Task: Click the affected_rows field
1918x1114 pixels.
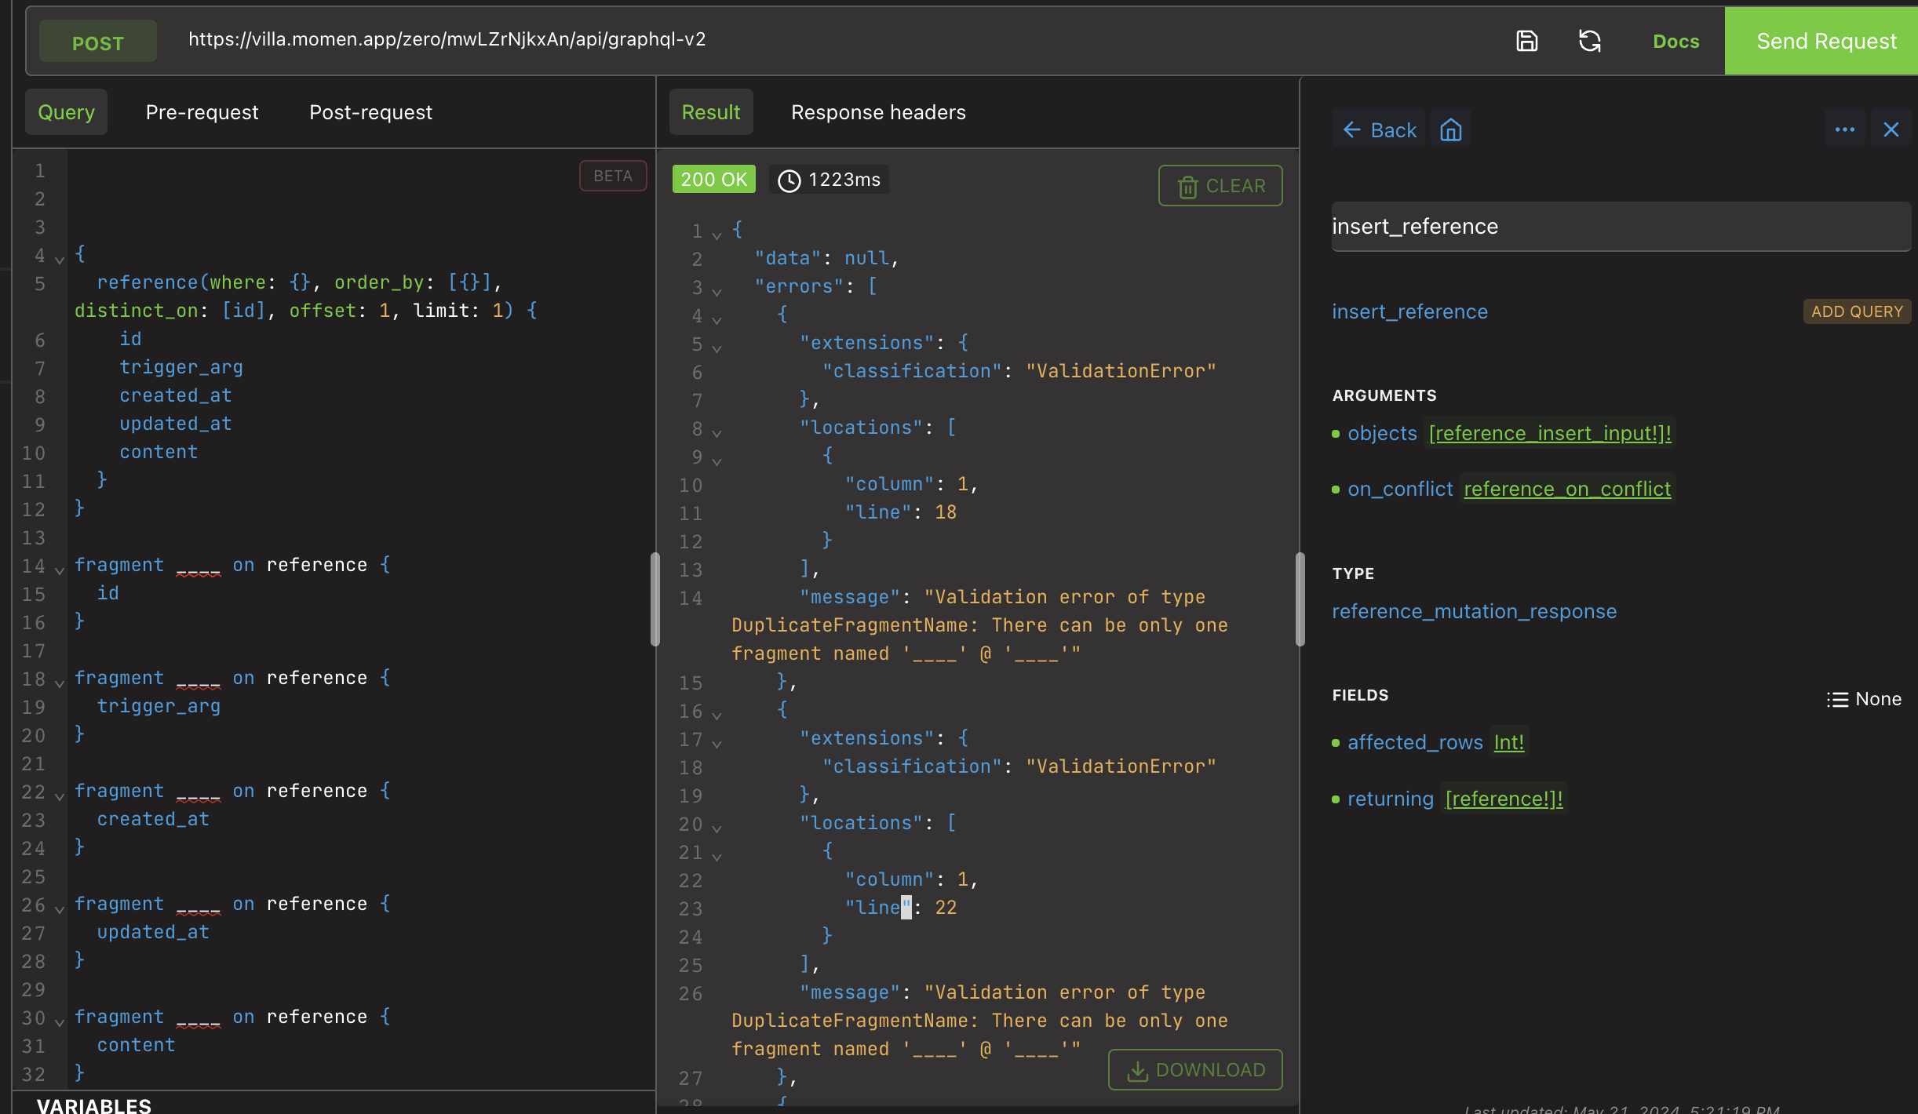Action: [x=1415, y=742]
